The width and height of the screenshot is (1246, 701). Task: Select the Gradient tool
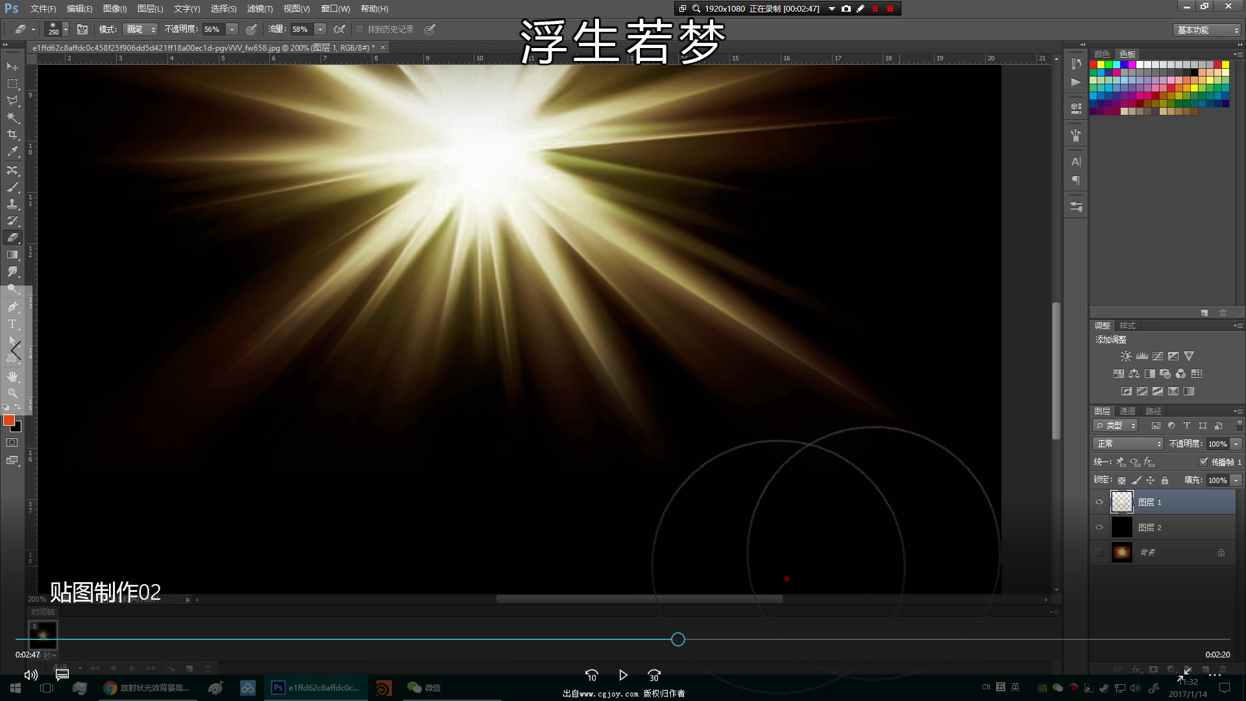pyautogui.click(x=12, y=254)
